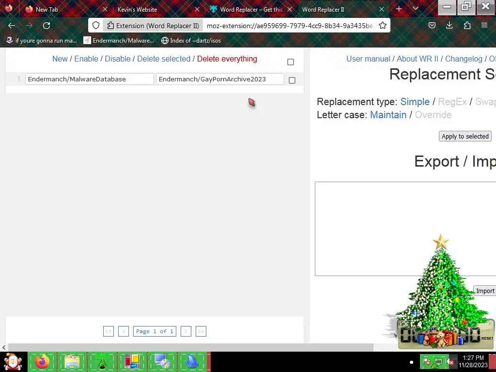
Task: Toggle the select-all checkbox in header
Action: 291,62
